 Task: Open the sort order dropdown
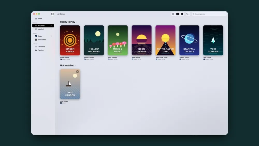coord(188,14)
